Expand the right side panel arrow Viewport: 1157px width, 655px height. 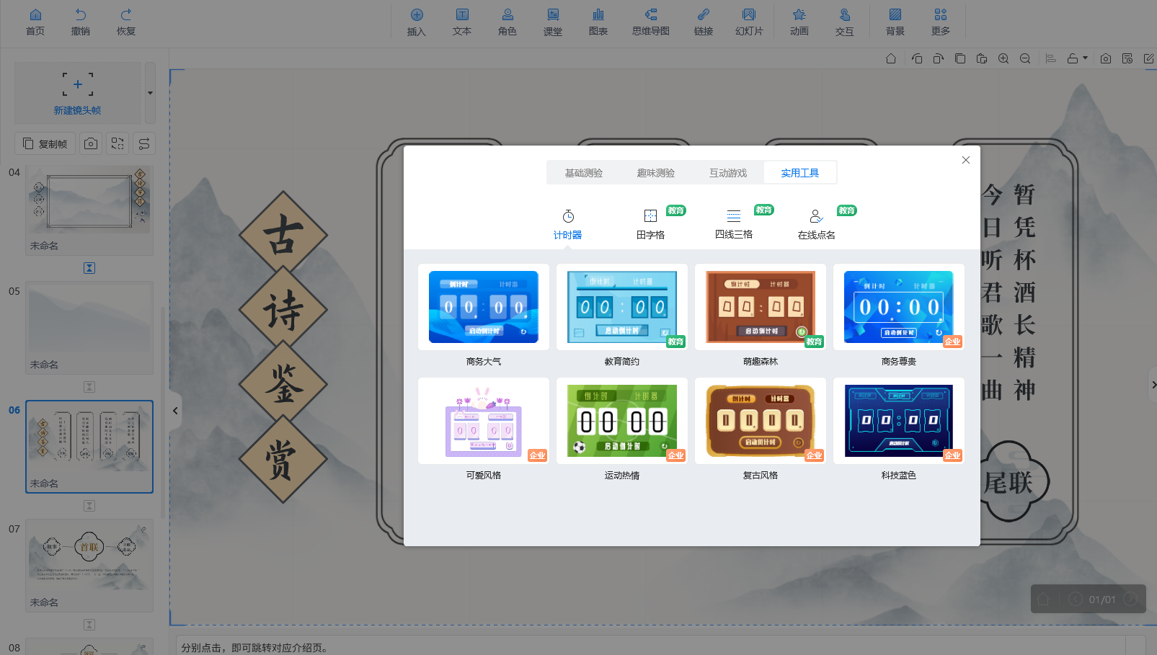[1152, 385]
